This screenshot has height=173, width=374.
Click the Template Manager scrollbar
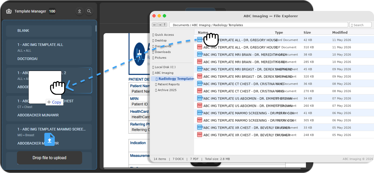[96, 28]
